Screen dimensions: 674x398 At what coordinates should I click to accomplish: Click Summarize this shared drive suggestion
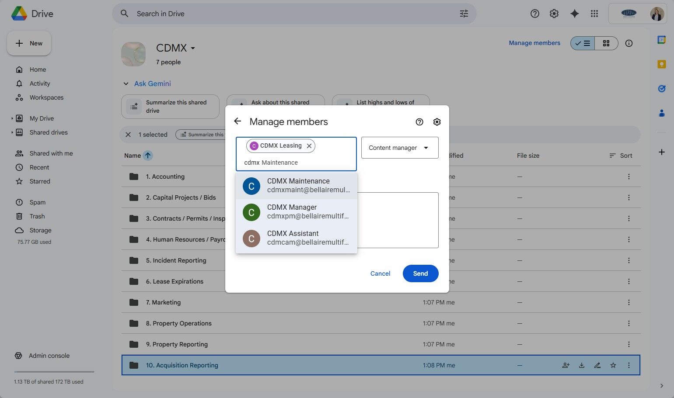170,107
